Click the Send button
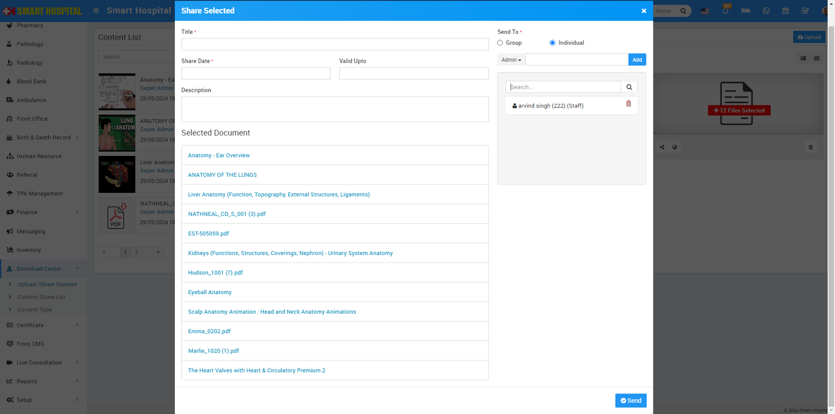The height and width of the screenshot is (414, 835). tap(630, 400)
